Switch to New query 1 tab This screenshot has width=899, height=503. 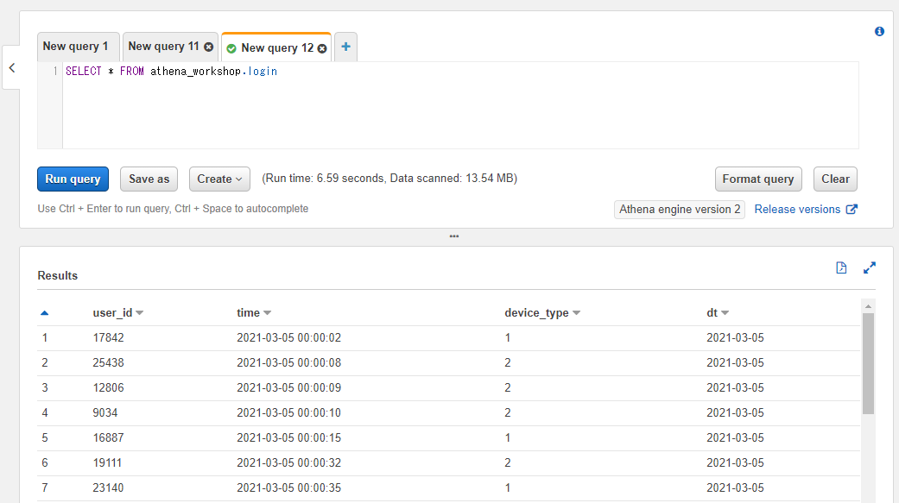point(78,47)
